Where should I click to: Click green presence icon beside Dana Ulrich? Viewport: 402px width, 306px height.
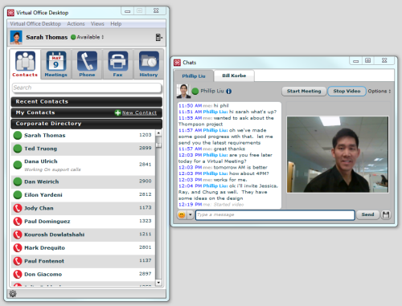coord(18,165)
